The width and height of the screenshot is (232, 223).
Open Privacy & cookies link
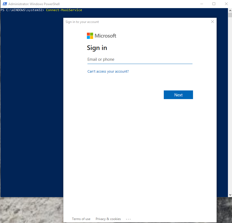[108, 219]
